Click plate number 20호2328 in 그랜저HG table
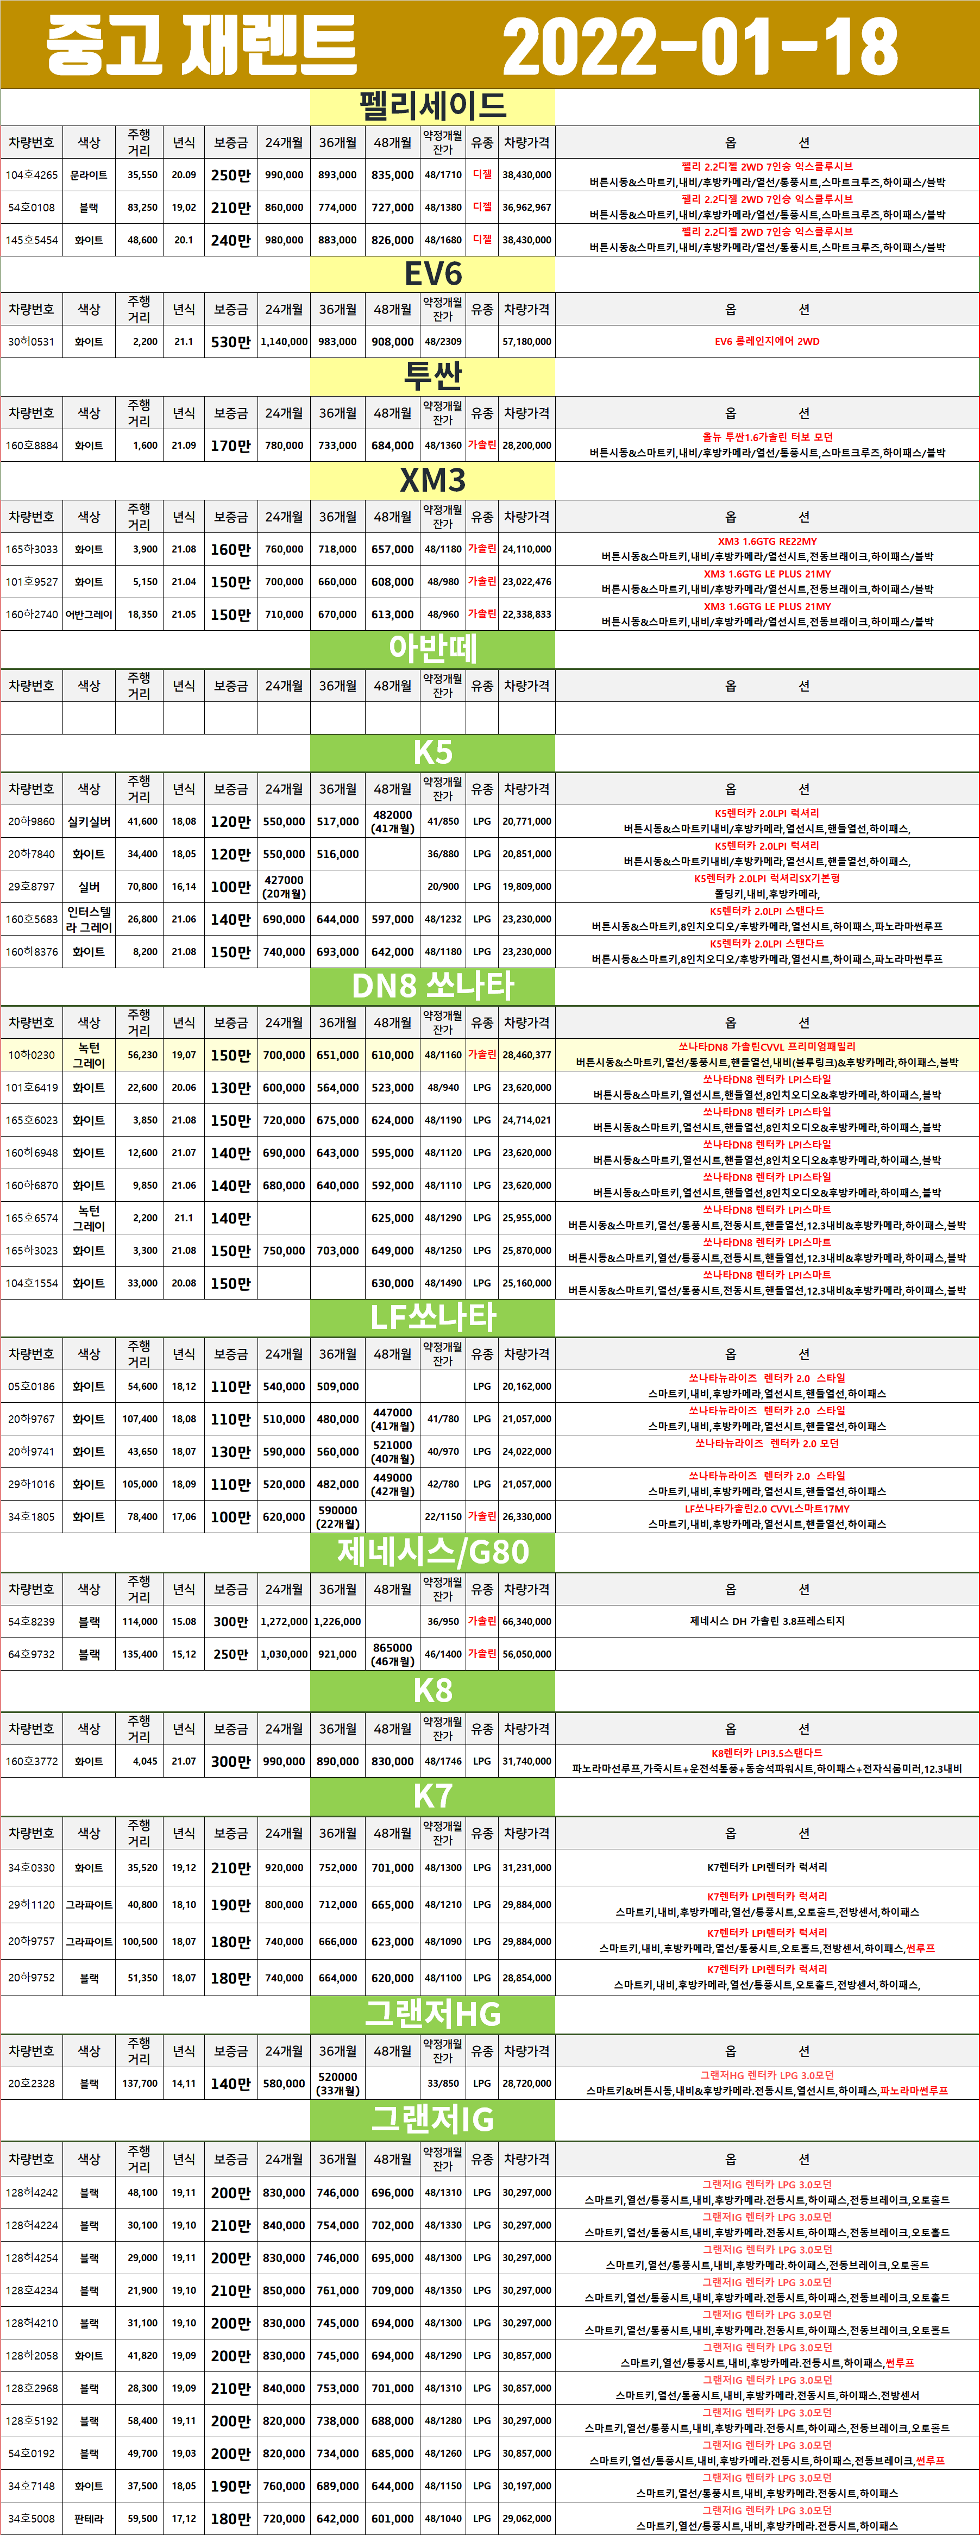980x2535 pixels. click(32, 2084)
